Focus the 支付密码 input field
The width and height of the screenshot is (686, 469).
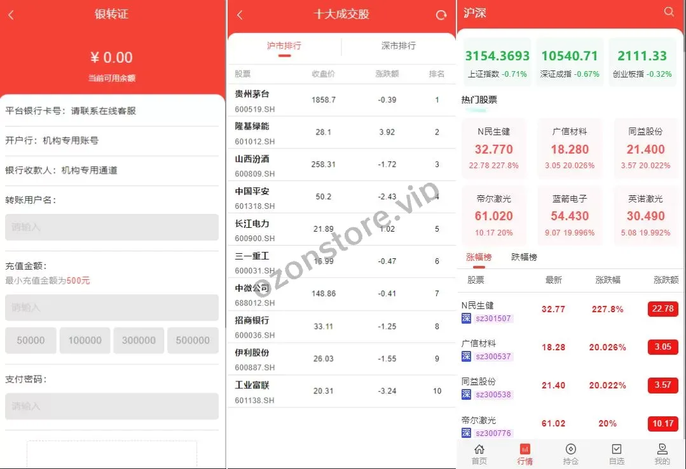pos(112,406)
